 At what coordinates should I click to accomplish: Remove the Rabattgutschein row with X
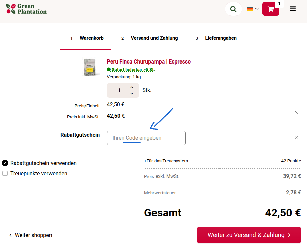tap(296, 138)
